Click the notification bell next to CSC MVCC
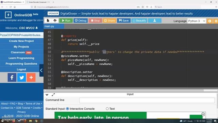Viewport: 218px width, 123px height. pyautogui.click(x=36, y=28)
